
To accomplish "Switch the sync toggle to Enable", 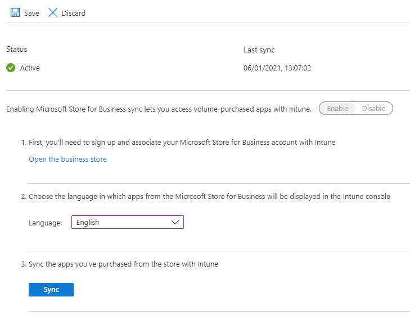I will coord(337,108).
